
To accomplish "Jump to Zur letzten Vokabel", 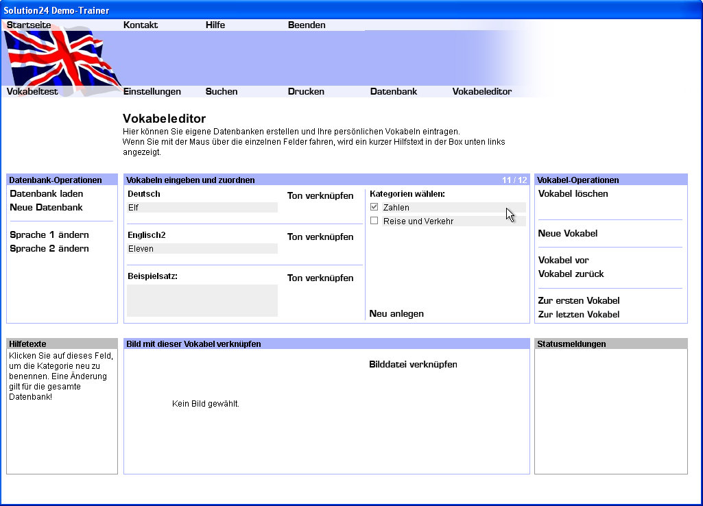I will click(x=579, y=314).
